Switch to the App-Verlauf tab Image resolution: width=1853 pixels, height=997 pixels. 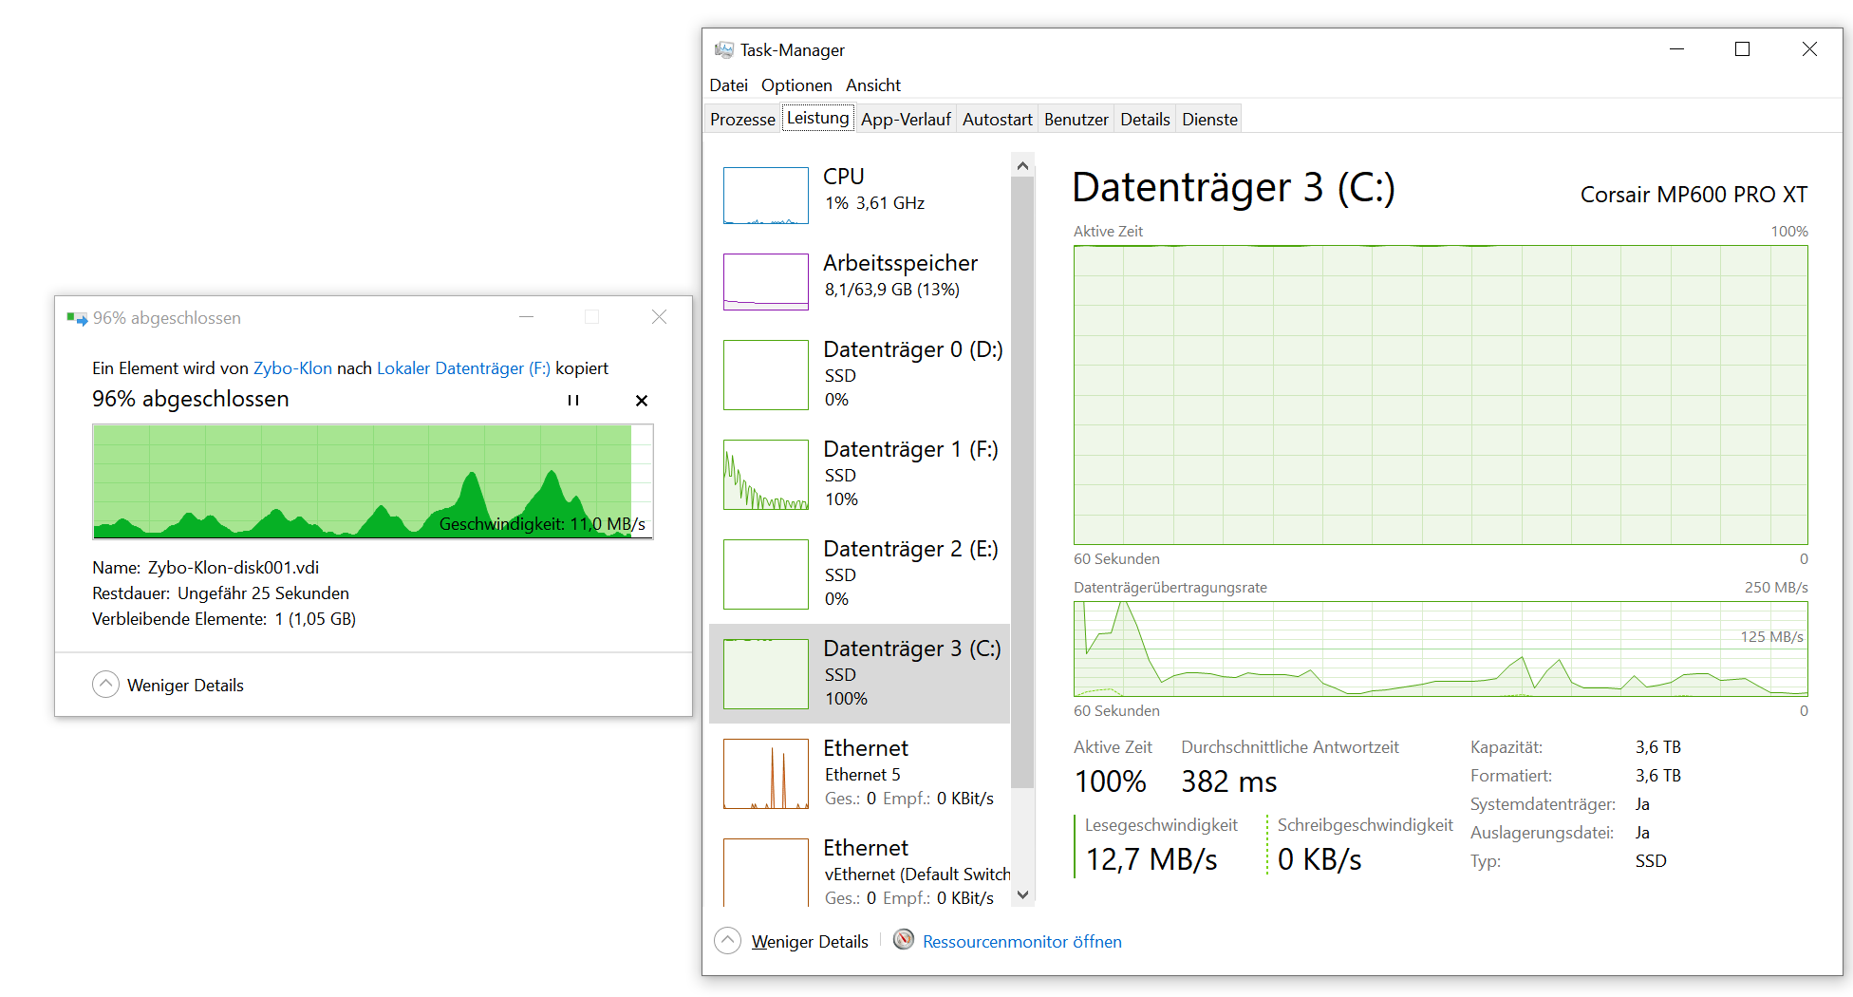906,120
